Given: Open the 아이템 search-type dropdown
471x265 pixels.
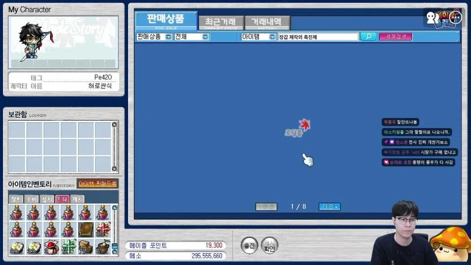Looking at the screenshot, I should [272, 37].
